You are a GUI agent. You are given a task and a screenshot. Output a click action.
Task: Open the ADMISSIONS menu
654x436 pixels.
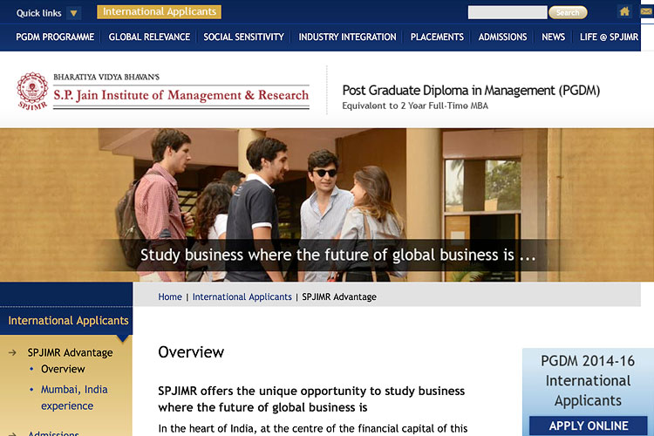pyautogui.click(x=502, y=37)
